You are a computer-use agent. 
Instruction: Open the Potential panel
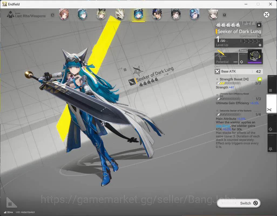226,59
